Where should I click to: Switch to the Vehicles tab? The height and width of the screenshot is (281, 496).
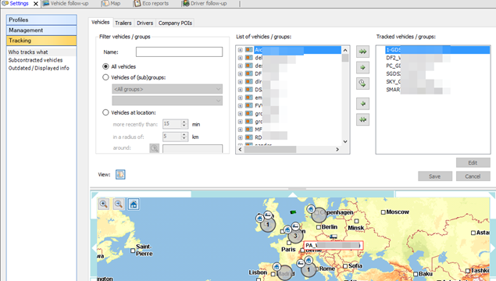(100, 22)
